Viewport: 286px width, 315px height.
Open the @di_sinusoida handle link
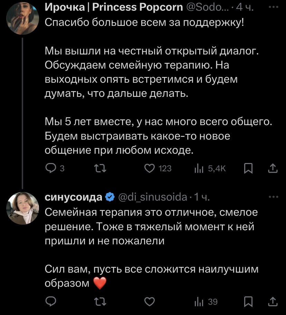[x=152, y=197]
